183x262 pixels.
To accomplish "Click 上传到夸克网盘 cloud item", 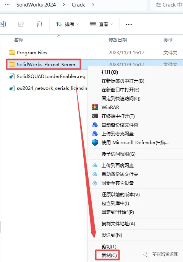I will click(118, 133).
